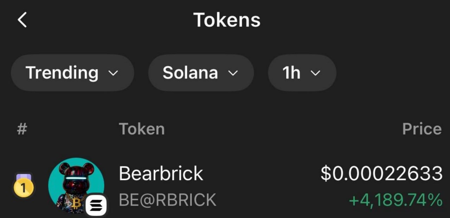450x218 pixels.
Task: Open the Bearbrick token name
Action: point(161,173)
